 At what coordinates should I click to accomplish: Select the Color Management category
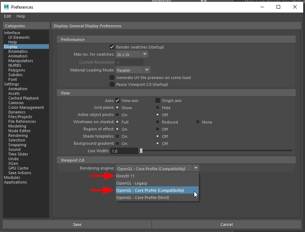tap(26, 107)
